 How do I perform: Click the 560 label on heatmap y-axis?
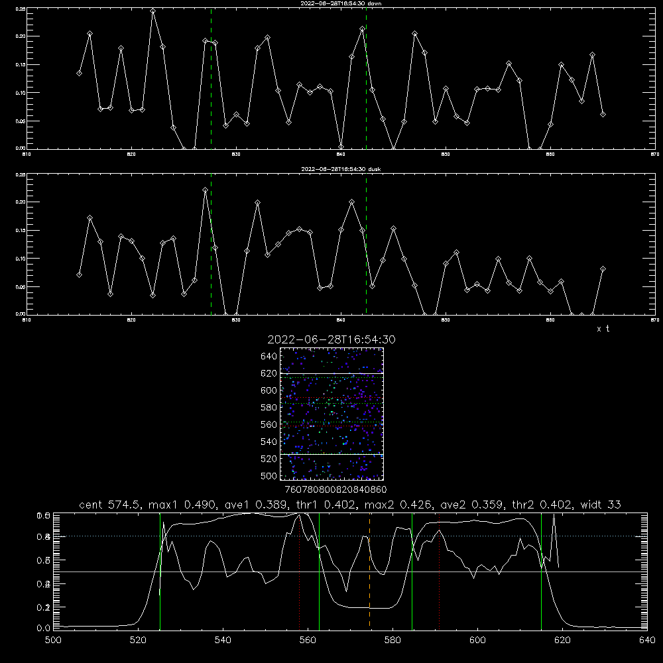pyautogui.click(x=269, y=424)
